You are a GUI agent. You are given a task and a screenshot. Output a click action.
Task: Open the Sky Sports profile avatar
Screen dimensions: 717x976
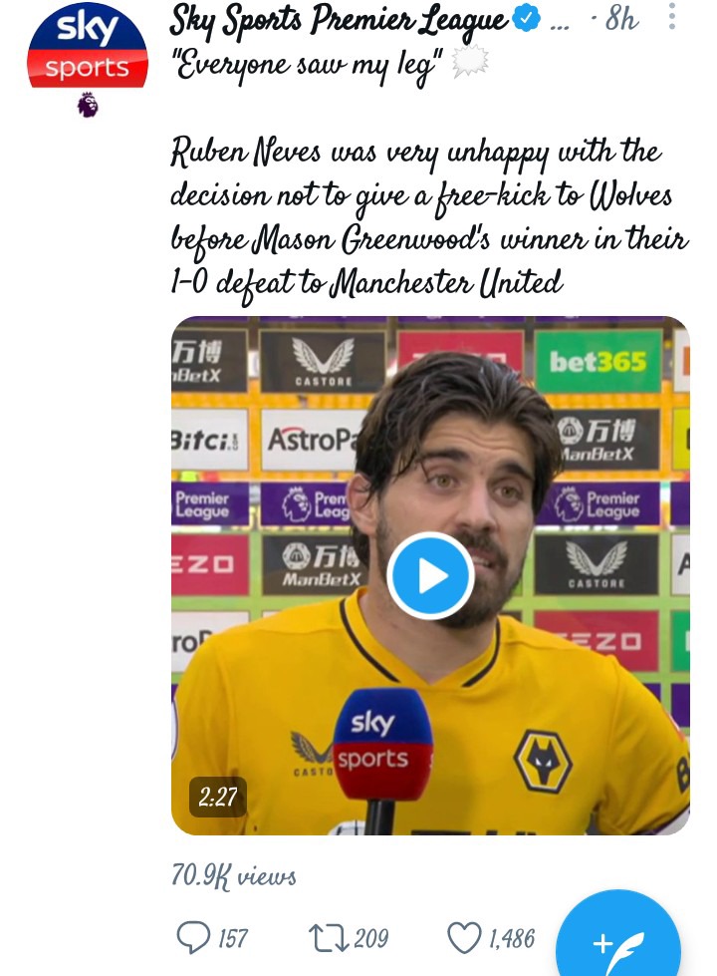87,48
